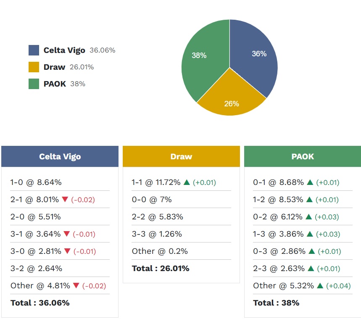
Task: Click green up arrow beside 0-2 score
Action: pyautogui.click(x=308, y=217)
